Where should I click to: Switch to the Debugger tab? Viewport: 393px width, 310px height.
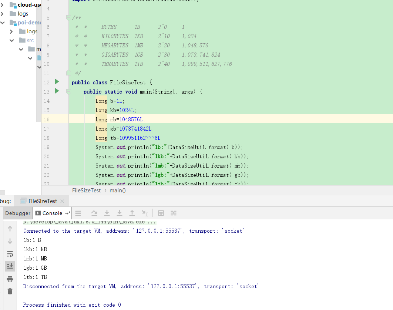pos(18,213)
